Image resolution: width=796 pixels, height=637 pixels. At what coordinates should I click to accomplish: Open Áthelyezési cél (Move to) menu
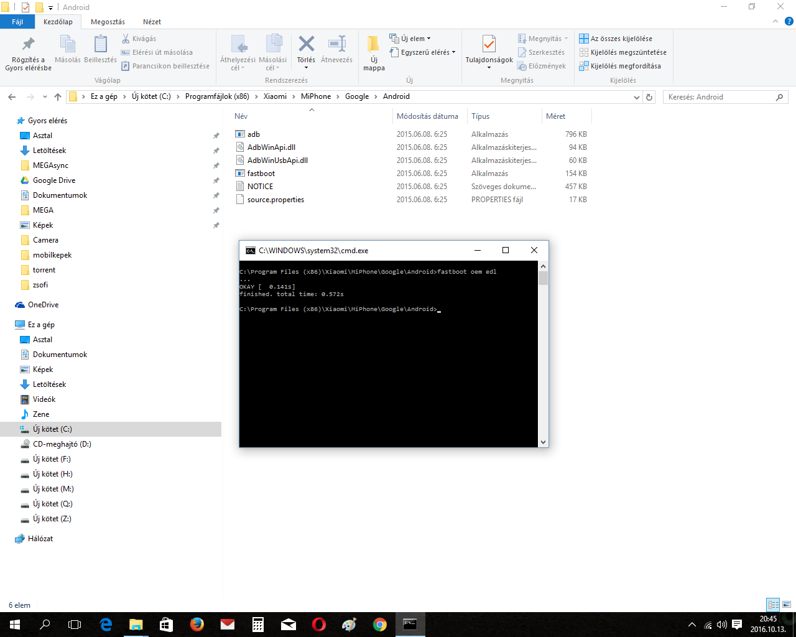[238, 53]
